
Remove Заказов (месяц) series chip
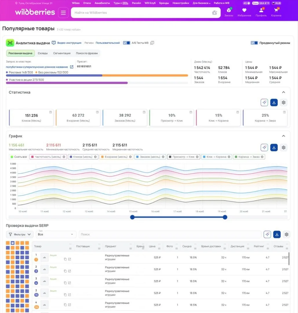point(163,157)
